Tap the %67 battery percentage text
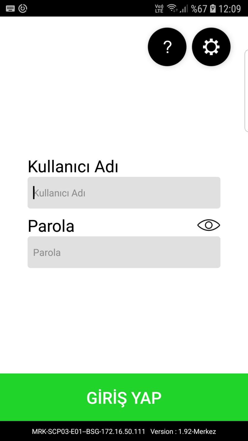 (199, 9)
